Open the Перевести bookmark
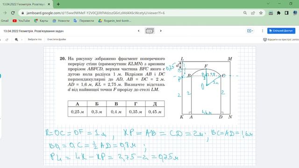 [x=84, y=21]
